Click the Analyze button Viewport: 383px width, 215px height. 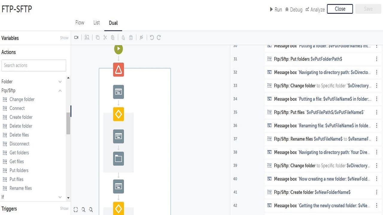click(315, 10)
